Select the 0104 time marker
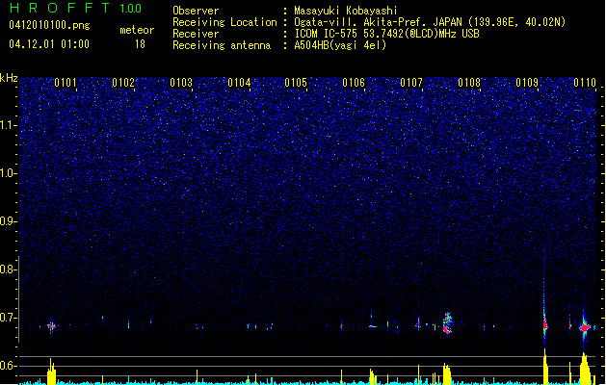The height and width of the screenshot is (385, 606). 239,83
